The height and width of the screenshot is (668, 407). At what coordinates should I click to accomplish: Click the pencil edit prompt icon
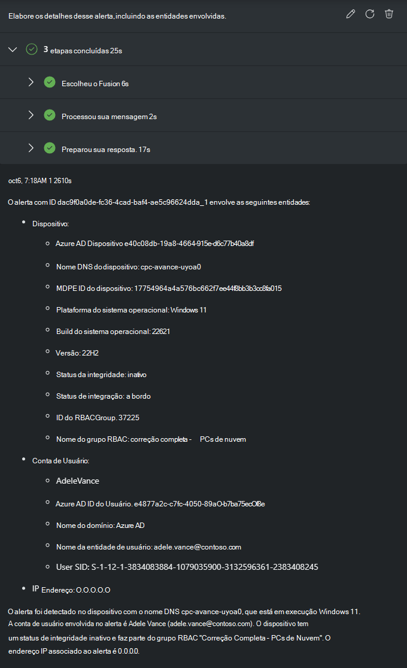[350, 14]
